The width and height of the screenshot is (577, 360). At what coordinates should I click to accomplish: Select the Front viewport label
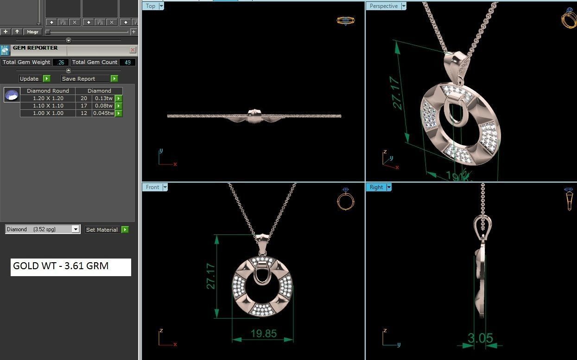click(x=152, y=187)
